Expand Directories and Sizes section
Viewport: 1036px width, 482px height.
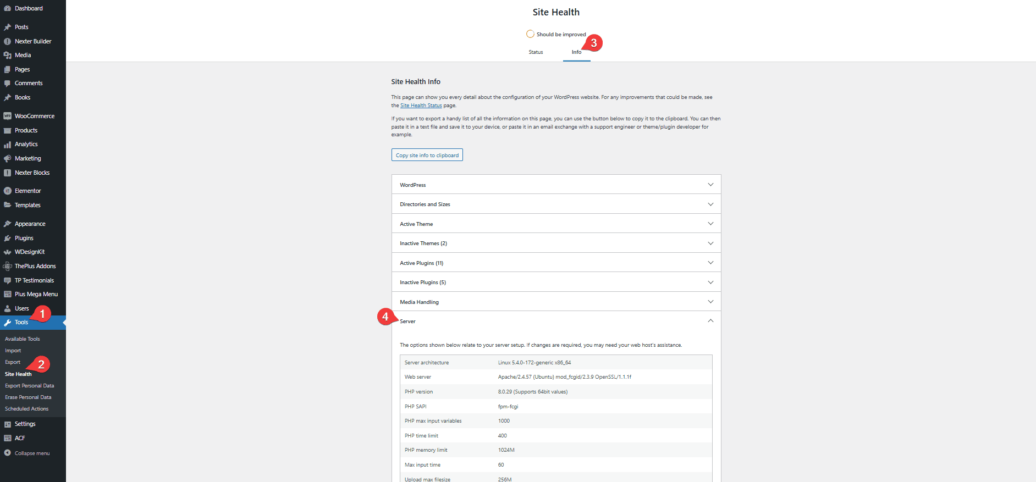click(x=556, y=204)
